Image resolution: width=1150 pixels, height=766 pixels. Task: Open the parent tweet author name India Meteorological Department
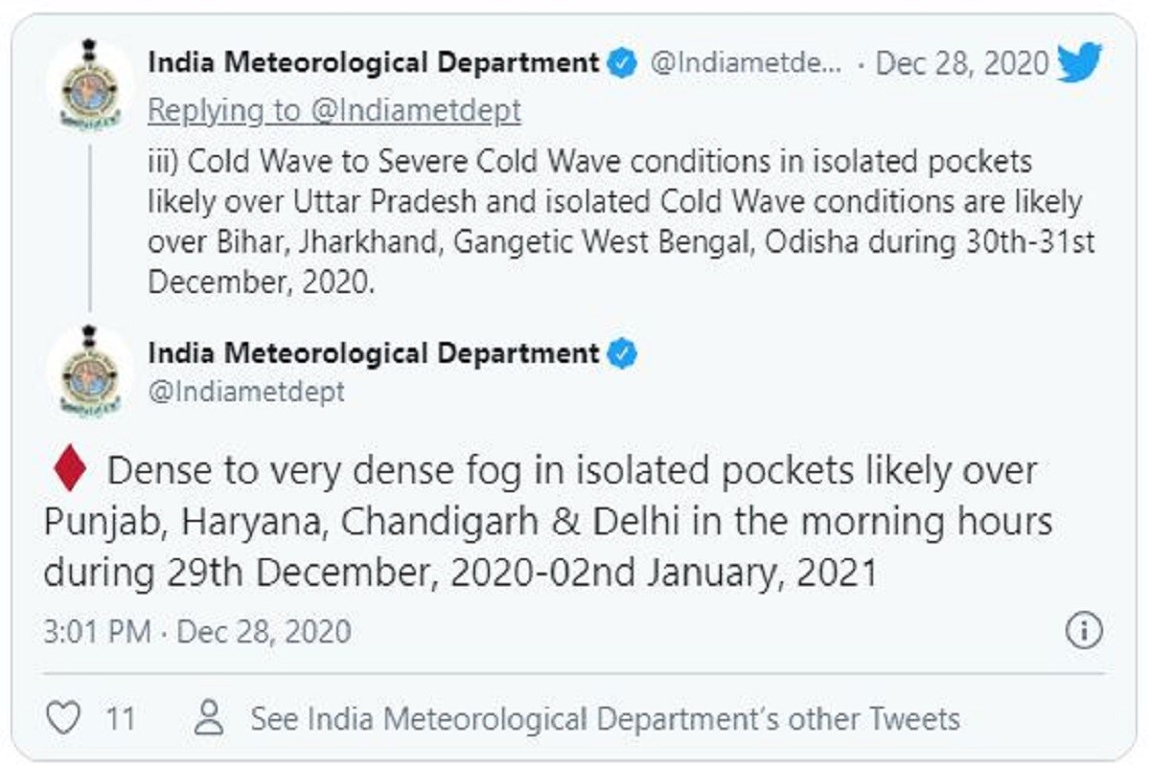374,64
